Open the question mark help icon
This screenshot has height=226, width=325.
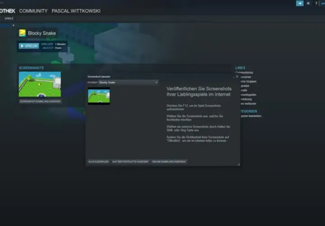pos(316,4)
